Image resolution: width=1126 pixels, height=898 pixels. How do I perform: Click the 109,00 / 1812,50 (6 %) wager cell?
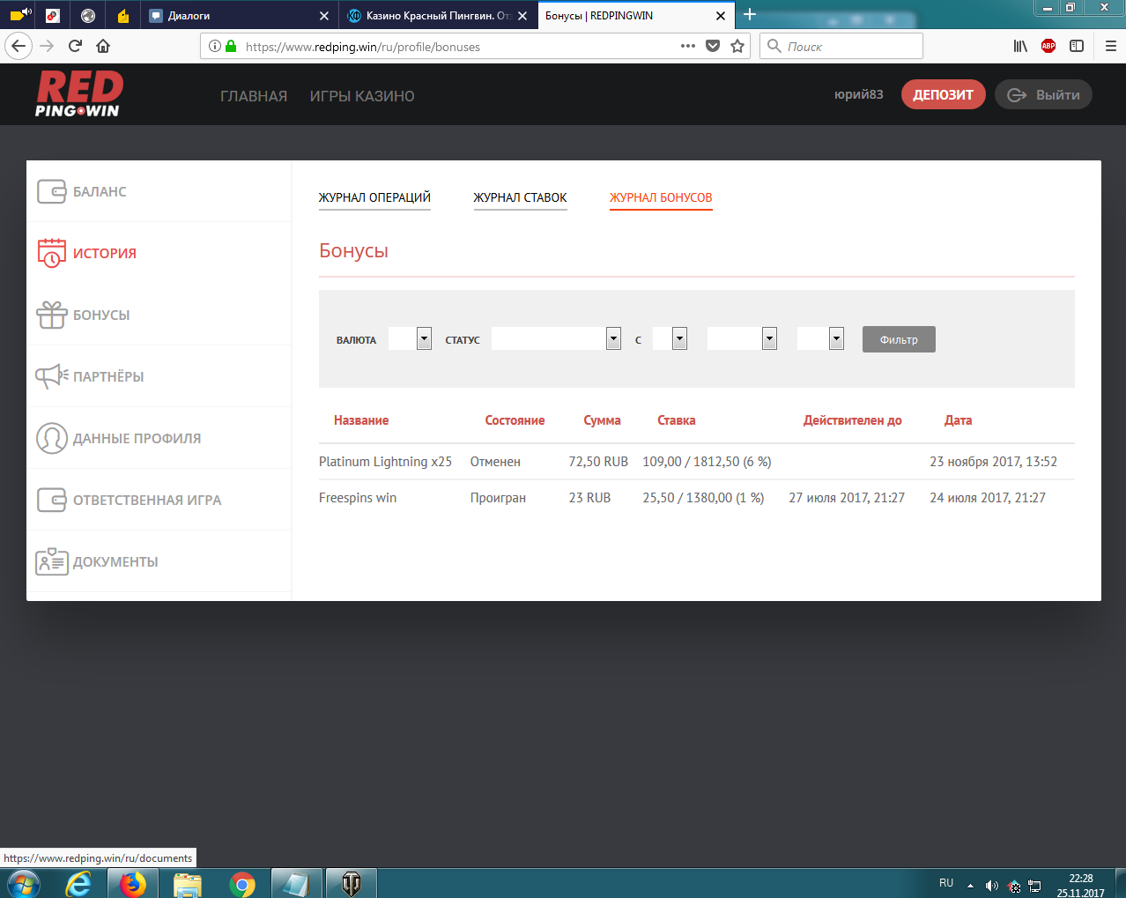pyautogui.click(x=707, y=462)
